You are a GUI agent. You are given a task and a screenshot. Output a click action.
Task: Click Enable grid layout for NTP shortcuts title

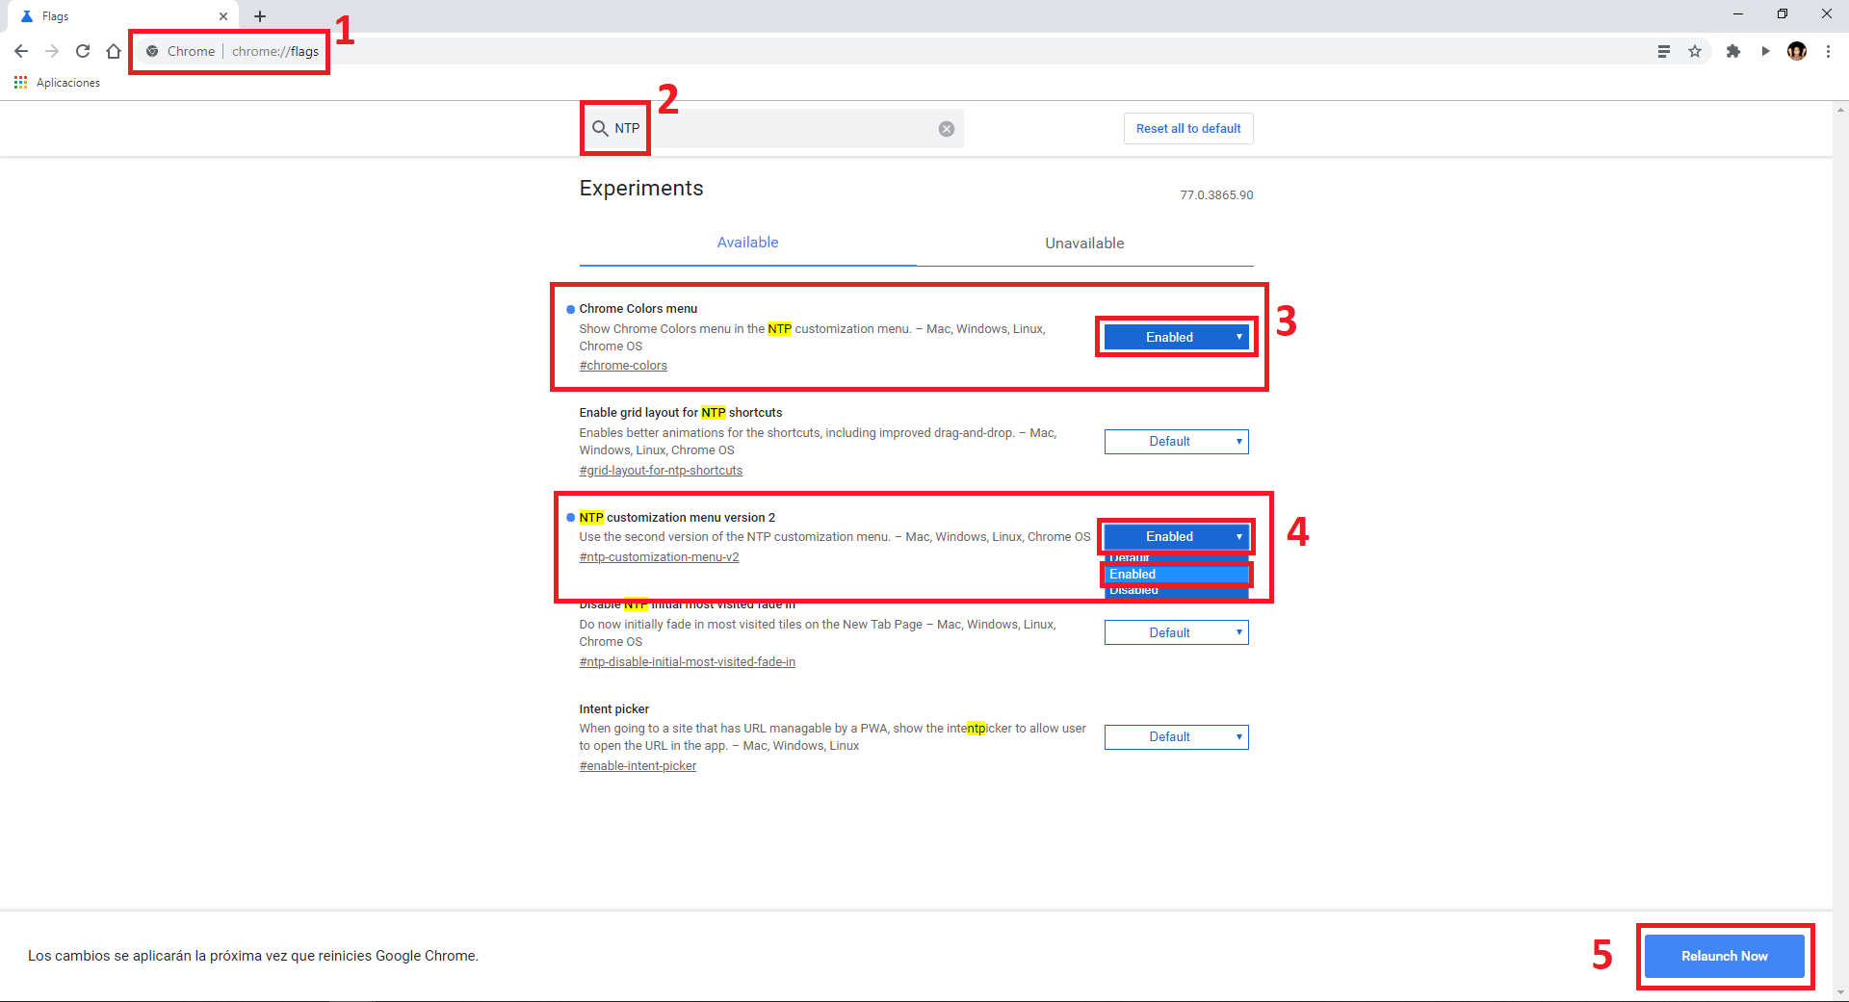point(681,413)
